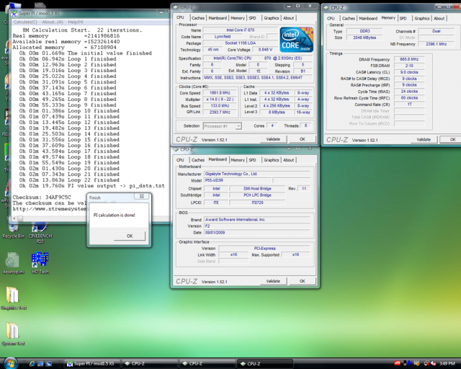Click Validate in Mainboard CPU-Z window

(273, 281)
